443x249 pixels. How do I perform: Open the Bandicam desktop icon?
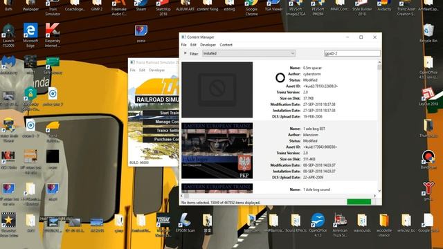[x=428, y=160]
